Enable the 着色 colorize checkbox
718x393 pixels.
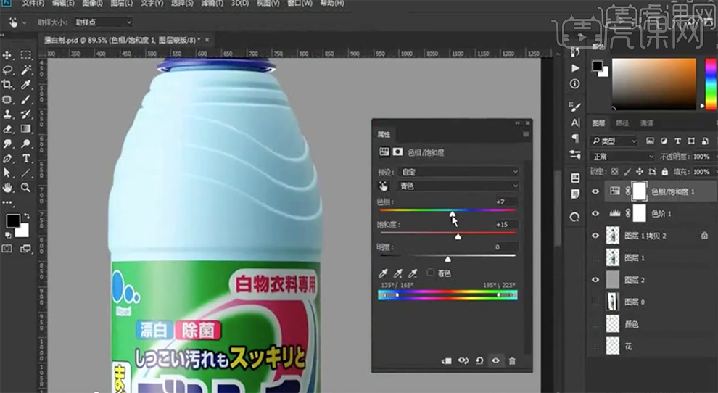[432, 273]
